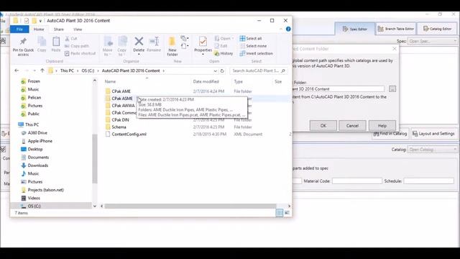Collapse the Explorer ribbon
The width and height of the screenshot is (460, 259).
tap(281, 29)
